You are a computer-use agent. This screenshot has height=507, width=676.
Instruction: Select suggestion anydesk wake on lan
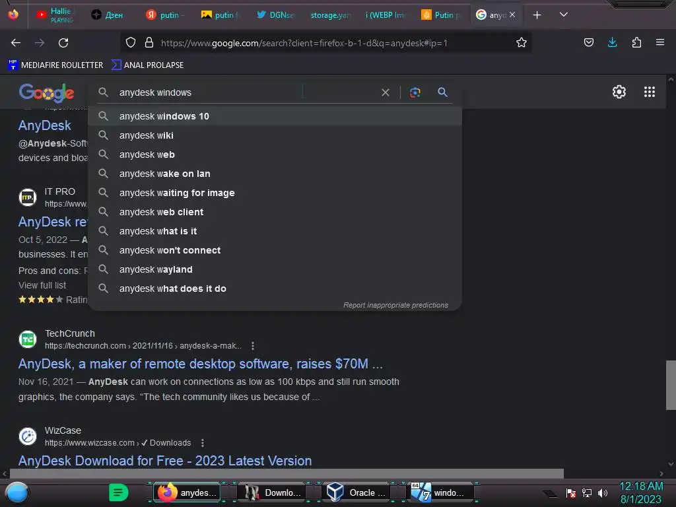coord(275,174)
